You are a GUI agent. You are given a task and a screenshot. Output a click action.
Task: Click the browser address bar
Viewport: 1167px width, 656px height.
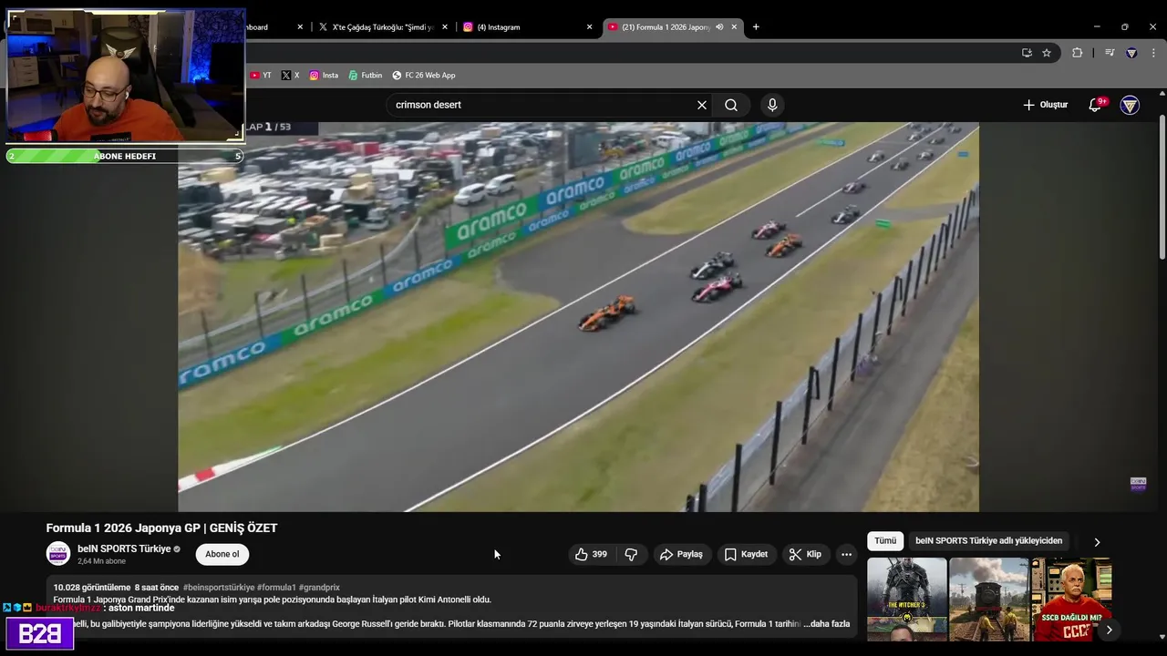(x=629, y=53)
